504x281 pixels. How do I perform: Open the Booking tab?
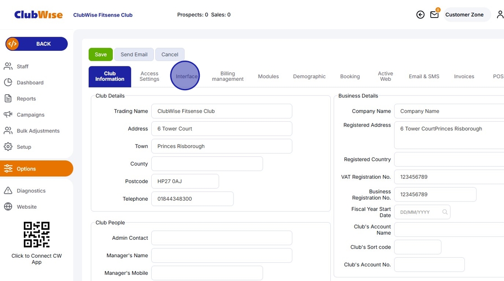350,76
